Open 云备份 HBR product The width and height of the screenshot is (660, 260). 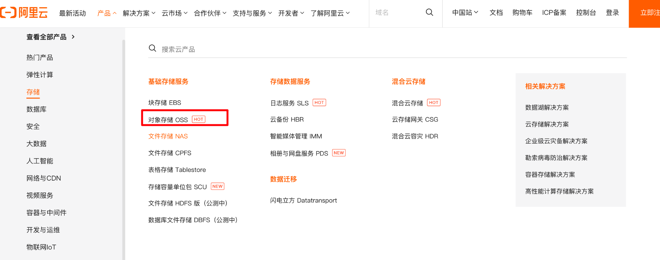click(x=287, y=119)
